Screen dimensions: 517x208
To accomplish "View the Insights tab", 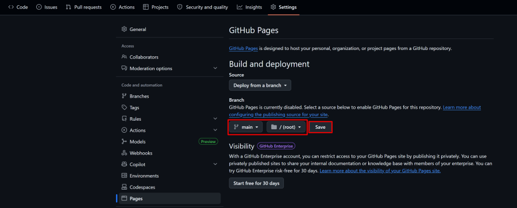I will click(249, 7).
